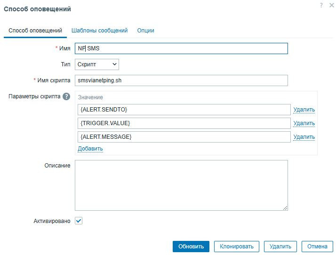This screenshot has width=336, height=255.
Task: Delete the {TRIGGER.VALUE} parameter row
Action: click(304, 123)
